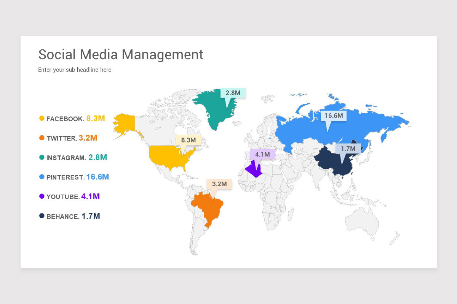Click the PINTEREST legend label

click(x=66, y=177)
